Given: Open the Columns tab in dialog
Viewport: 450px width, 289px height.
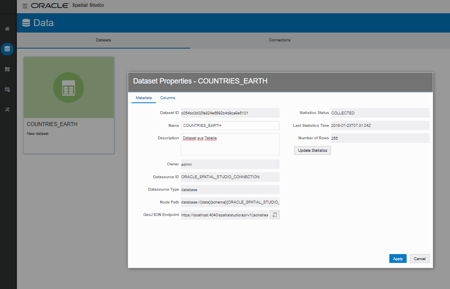Looking at the screenshot, I should pos(168,98).
